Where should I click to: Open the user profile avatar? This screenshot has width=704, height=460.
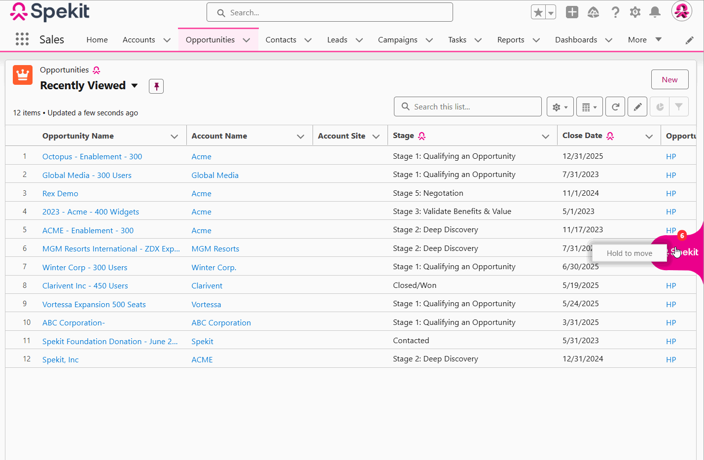coord(682,11)
